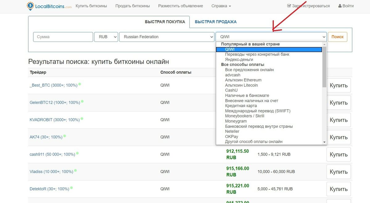Click green online dot next to _Best_BTC

[x=80, y=84]
